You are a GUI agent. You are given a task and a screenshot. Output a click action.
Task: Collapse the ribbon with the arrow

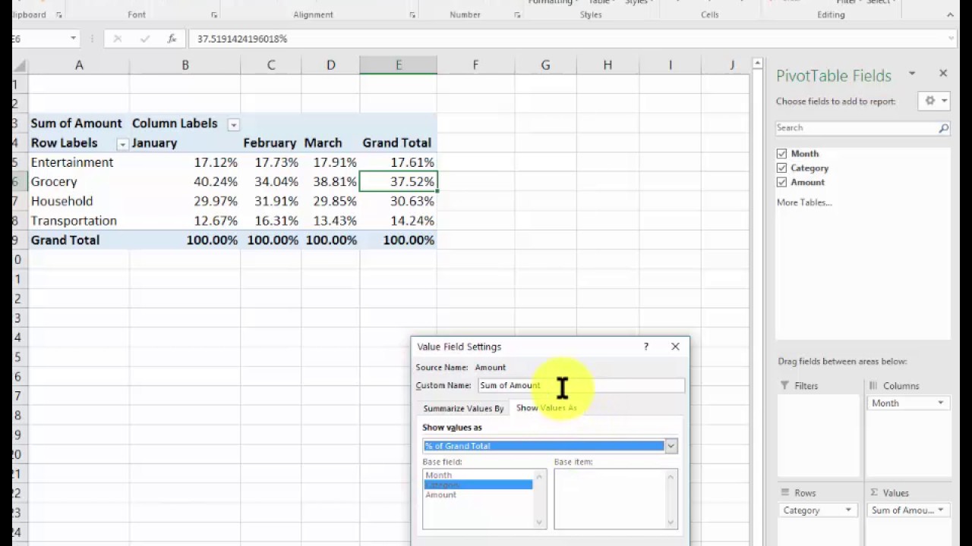[951, 15]
